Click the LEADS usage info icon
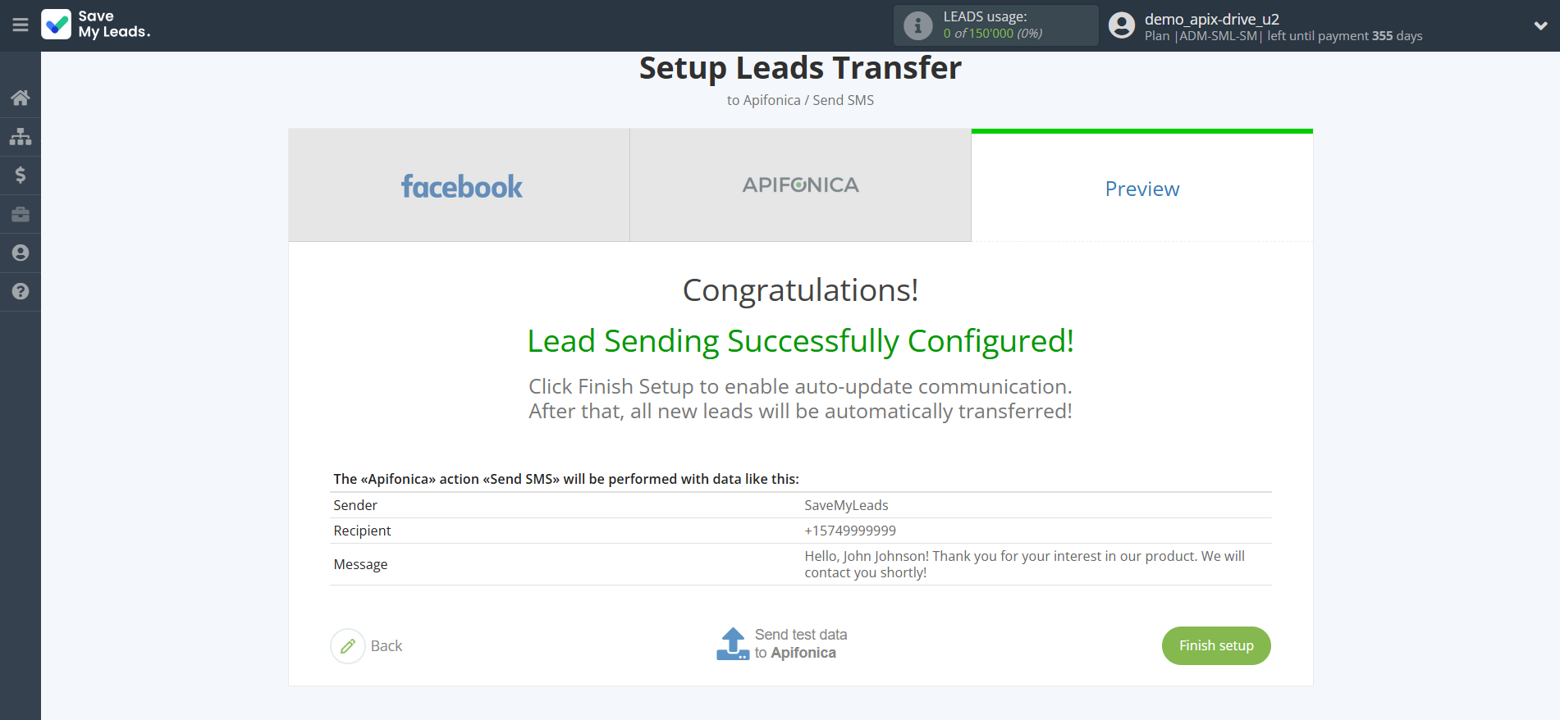The width and height of the screenshot is (1560, 720). (917, 25)
